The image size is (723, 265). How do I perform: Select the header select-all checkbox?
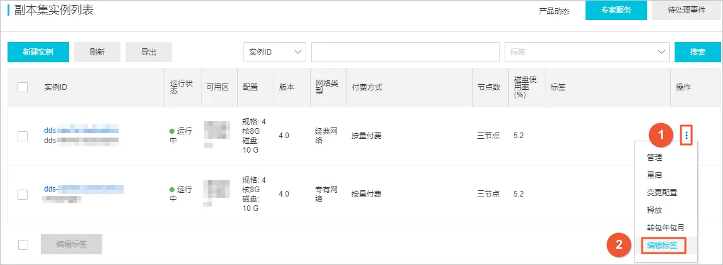23,87
